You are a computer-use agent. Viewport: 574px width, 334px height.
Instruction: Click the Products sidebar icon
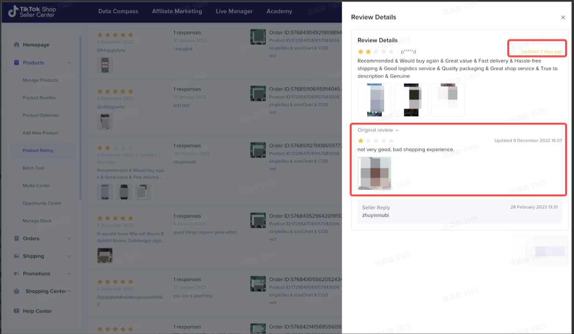pyautogui.click(x=17, y=62)
